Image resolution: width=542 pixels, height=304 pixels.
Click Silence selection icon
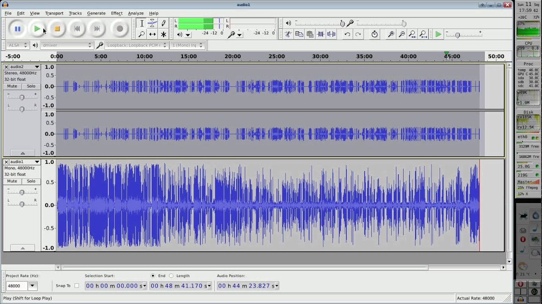(332, 34)
